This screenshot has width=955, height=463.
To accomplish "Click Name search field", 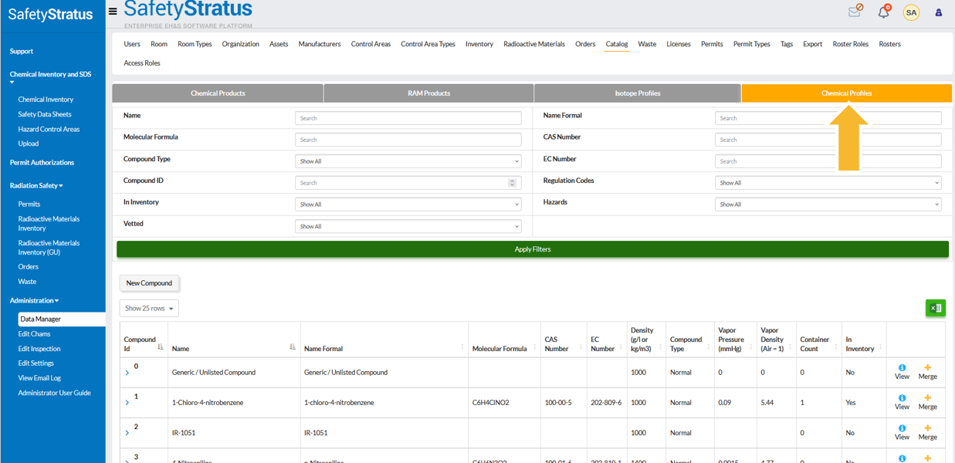I will [408, 118].
